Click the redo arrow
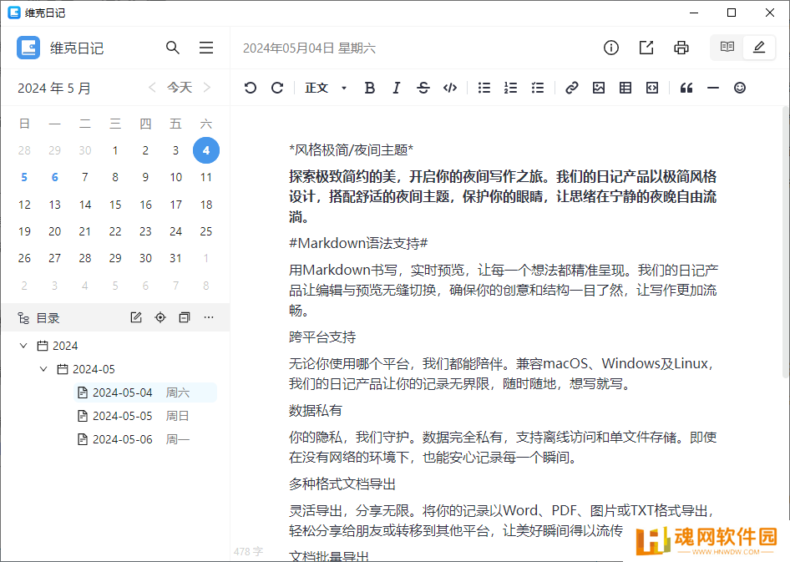Image resolution: width=790 pixels, height=562 pixels. click(277, 88)
